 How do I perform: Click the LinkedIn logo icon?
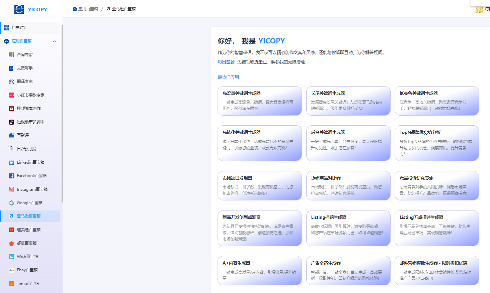pos(11,162)
